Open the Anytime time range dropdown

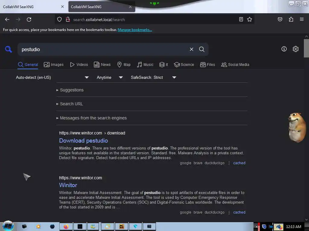110,77
